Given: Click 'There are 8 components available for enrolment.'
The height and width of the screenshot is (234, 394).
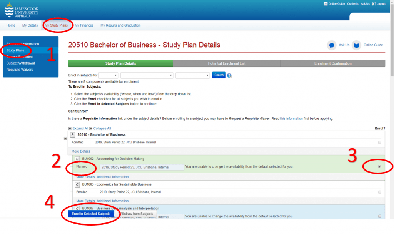Looking at the screenshot, I should pos(104,82).
